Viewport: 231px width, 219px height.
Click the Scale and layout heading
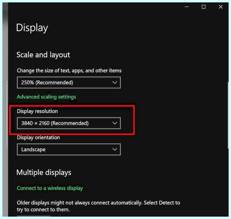tap(43, 55)
